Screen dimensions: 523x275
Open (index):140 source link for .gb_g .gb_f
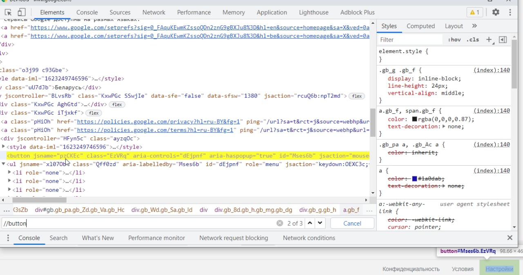click(x=492, y=70)
